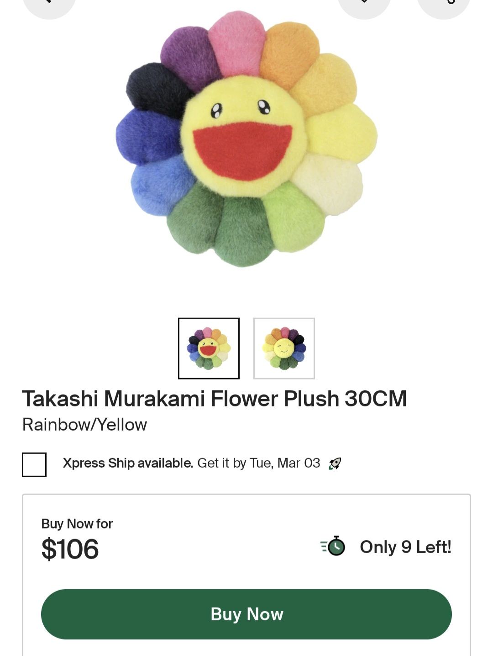Select the closed-eyes flower thumbnail
The image size is (493, 656).
284,348
